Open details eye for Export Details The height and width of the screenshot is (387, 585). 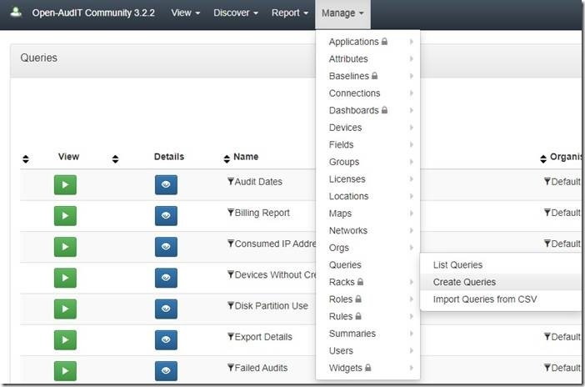[166, 339]
